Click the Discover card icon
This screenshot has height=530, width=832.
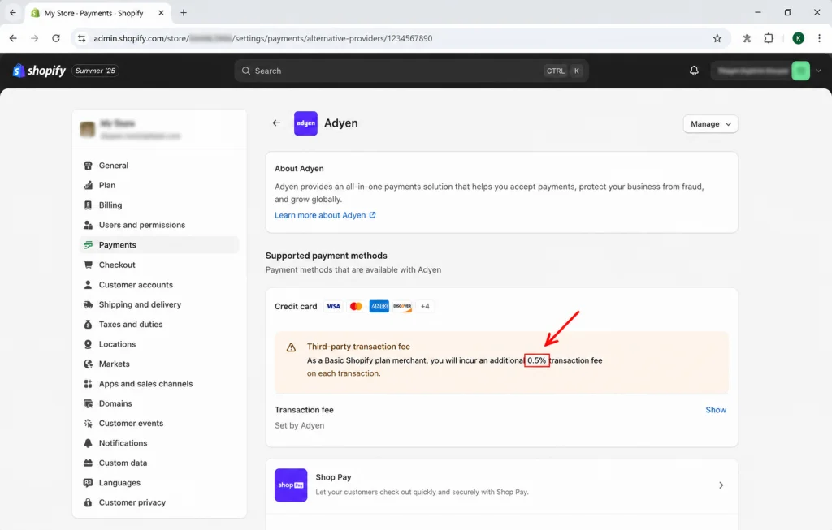point(402,306)
